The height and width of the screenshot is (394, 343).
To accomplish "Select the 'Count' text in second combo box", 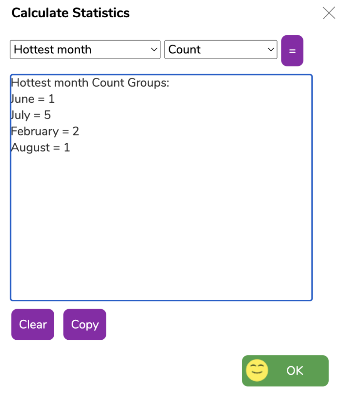I will pos(184,50).
